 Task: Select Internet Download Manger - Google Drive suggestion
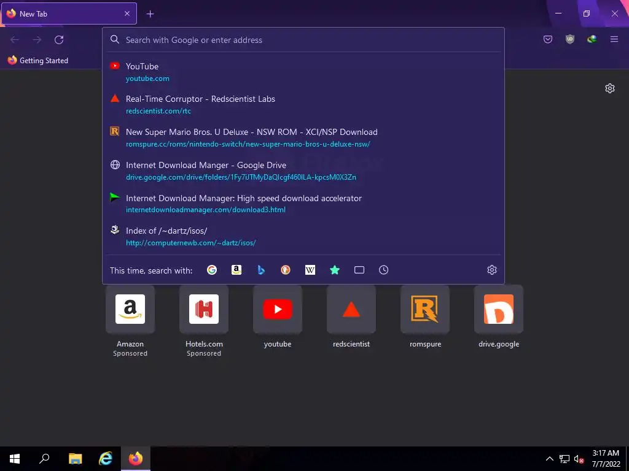(303, 171)
